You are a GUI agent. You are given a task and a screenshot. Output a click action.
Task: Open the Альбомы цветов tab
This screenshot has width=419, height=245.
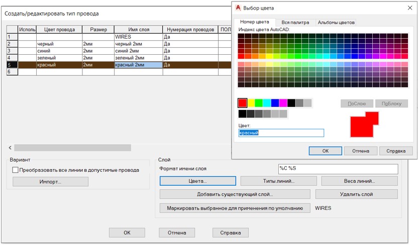336,23
